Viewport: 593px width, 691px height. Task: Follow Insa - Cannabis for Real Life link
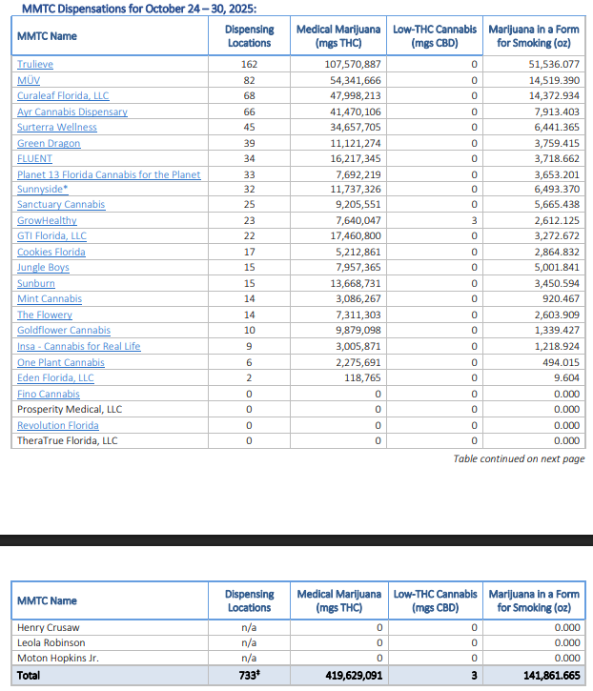click(78, 347)
